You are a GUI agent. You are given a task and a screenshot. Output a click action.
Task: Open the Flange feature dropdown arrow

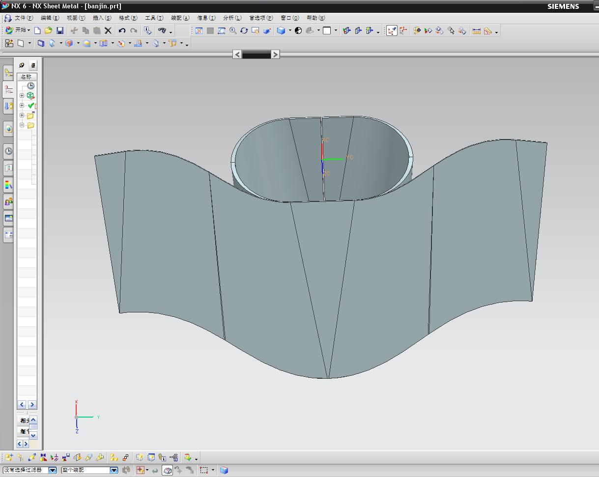click(x=61, y=43)
